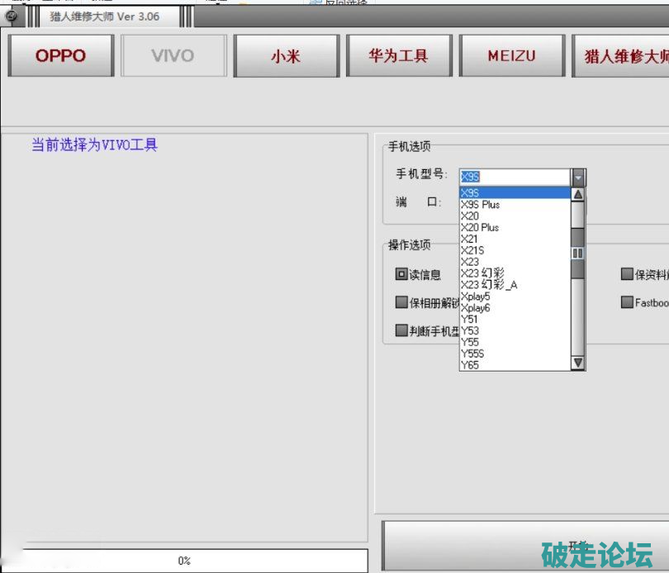Check the 判断手机型号 option
Screen dimensions: 669x573
pyautogui.click(x=401, y=330)
